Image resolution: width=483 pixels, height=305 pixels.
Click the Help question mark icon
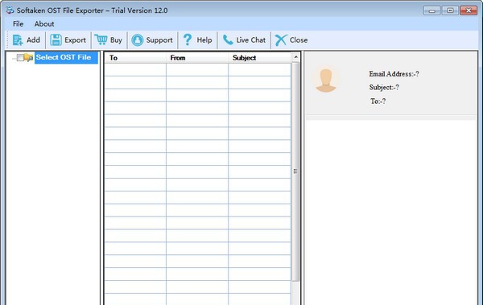coord(188,39)
